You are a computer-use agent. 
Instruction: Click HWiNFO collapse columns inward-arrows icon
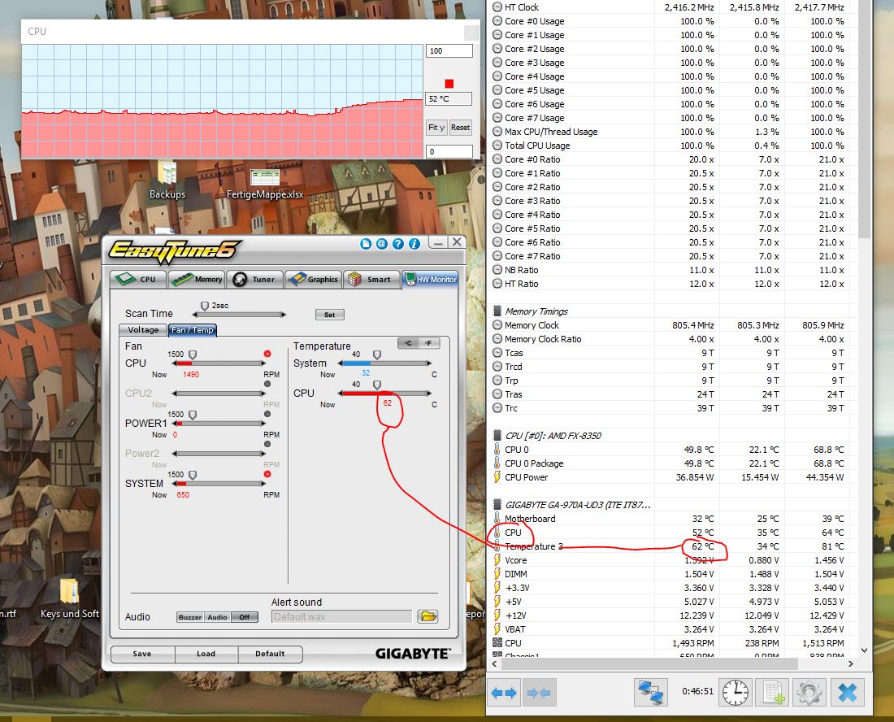pos(539,693)
